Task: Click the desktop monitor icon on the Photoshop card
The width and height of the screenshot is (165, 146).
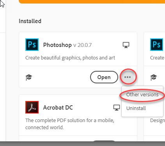Action: point(126,45)
